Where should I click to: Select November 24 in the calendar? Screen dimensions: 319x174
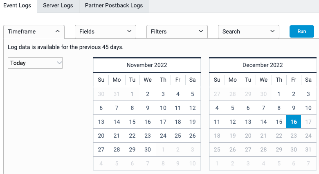pos(163,136)
